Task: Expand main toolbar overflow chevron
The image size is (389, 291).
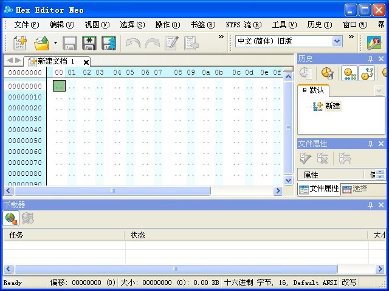Action: tap(221, 37)
